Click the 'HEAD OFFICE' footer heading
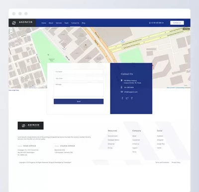 29,146
